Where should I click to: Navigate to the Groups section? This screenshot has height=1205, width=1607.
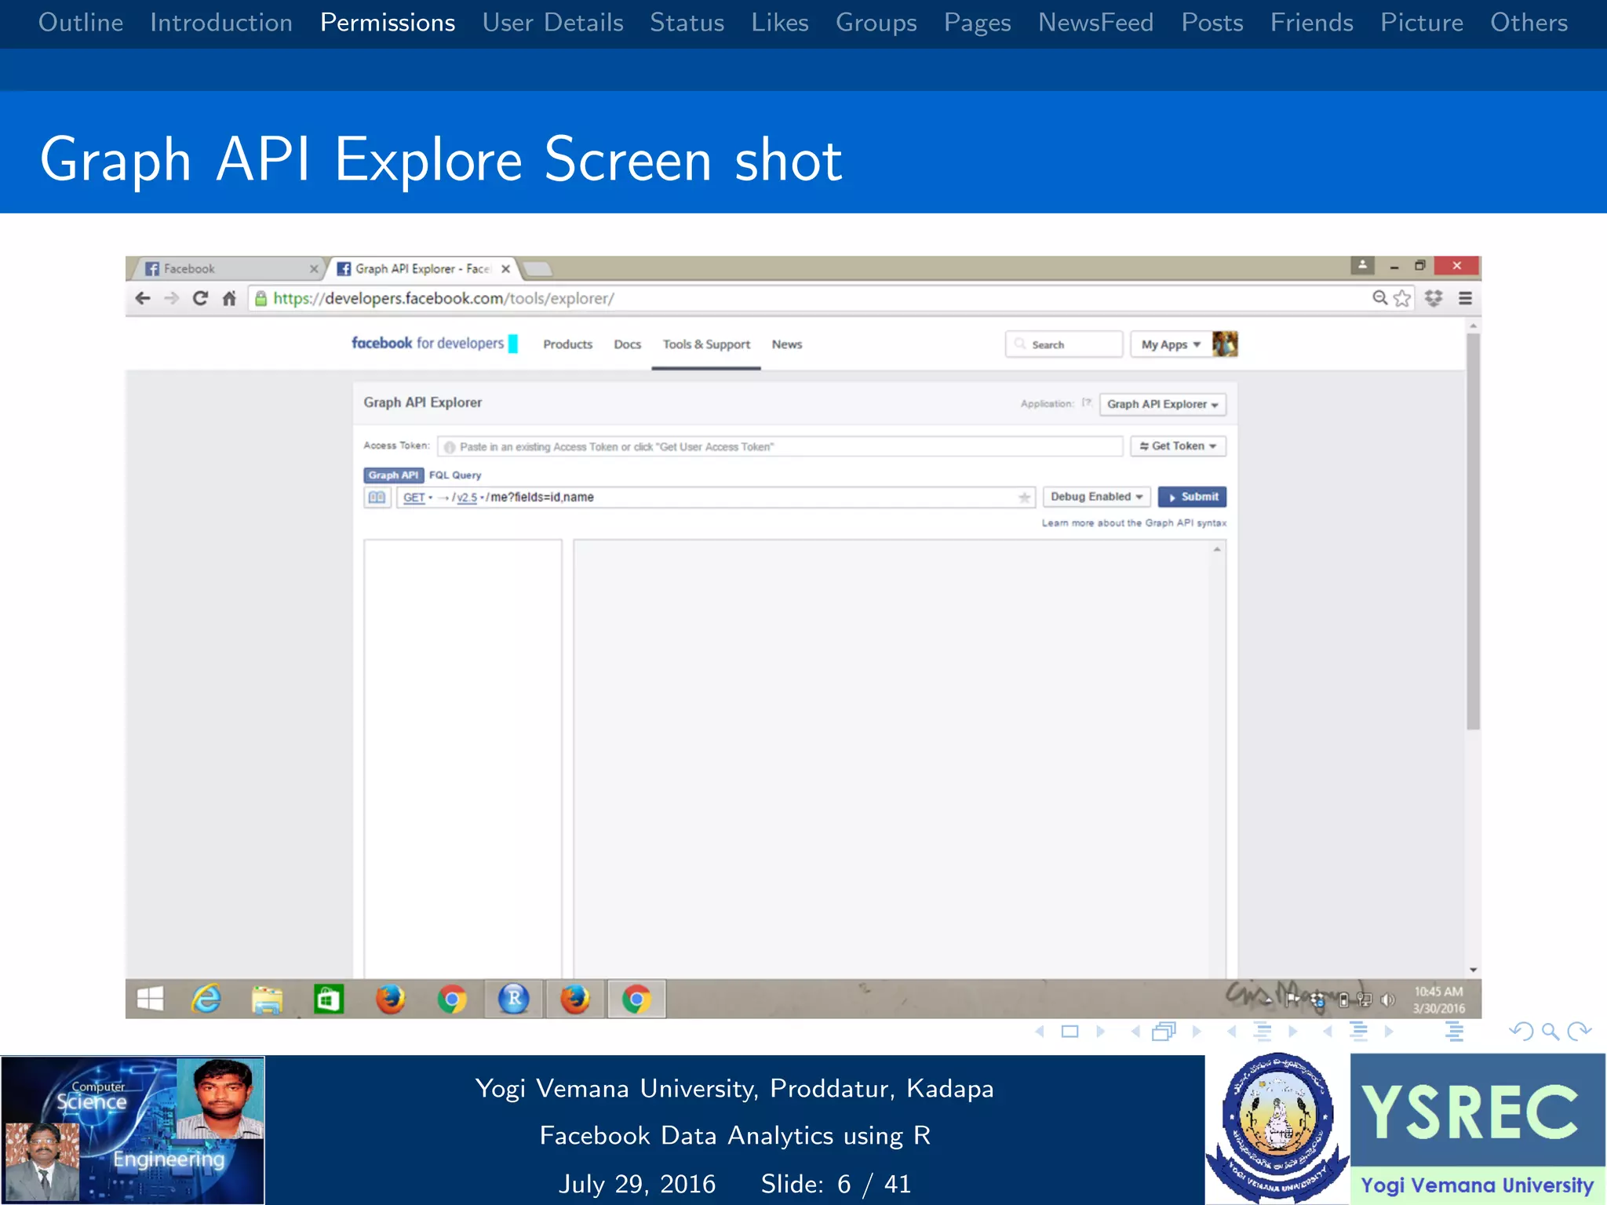(876, 23)
